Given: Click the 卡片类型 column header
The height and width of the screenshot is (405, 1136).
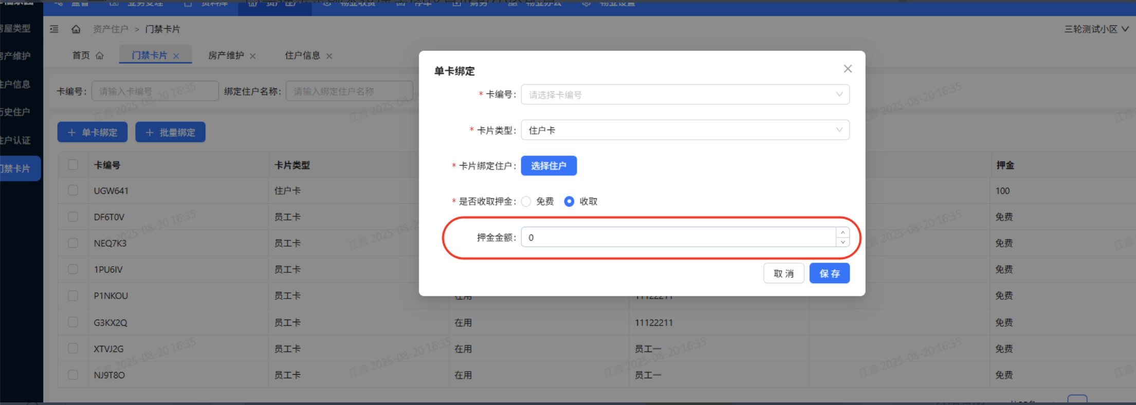Looking at the screenshot, I should pos(292,165).
